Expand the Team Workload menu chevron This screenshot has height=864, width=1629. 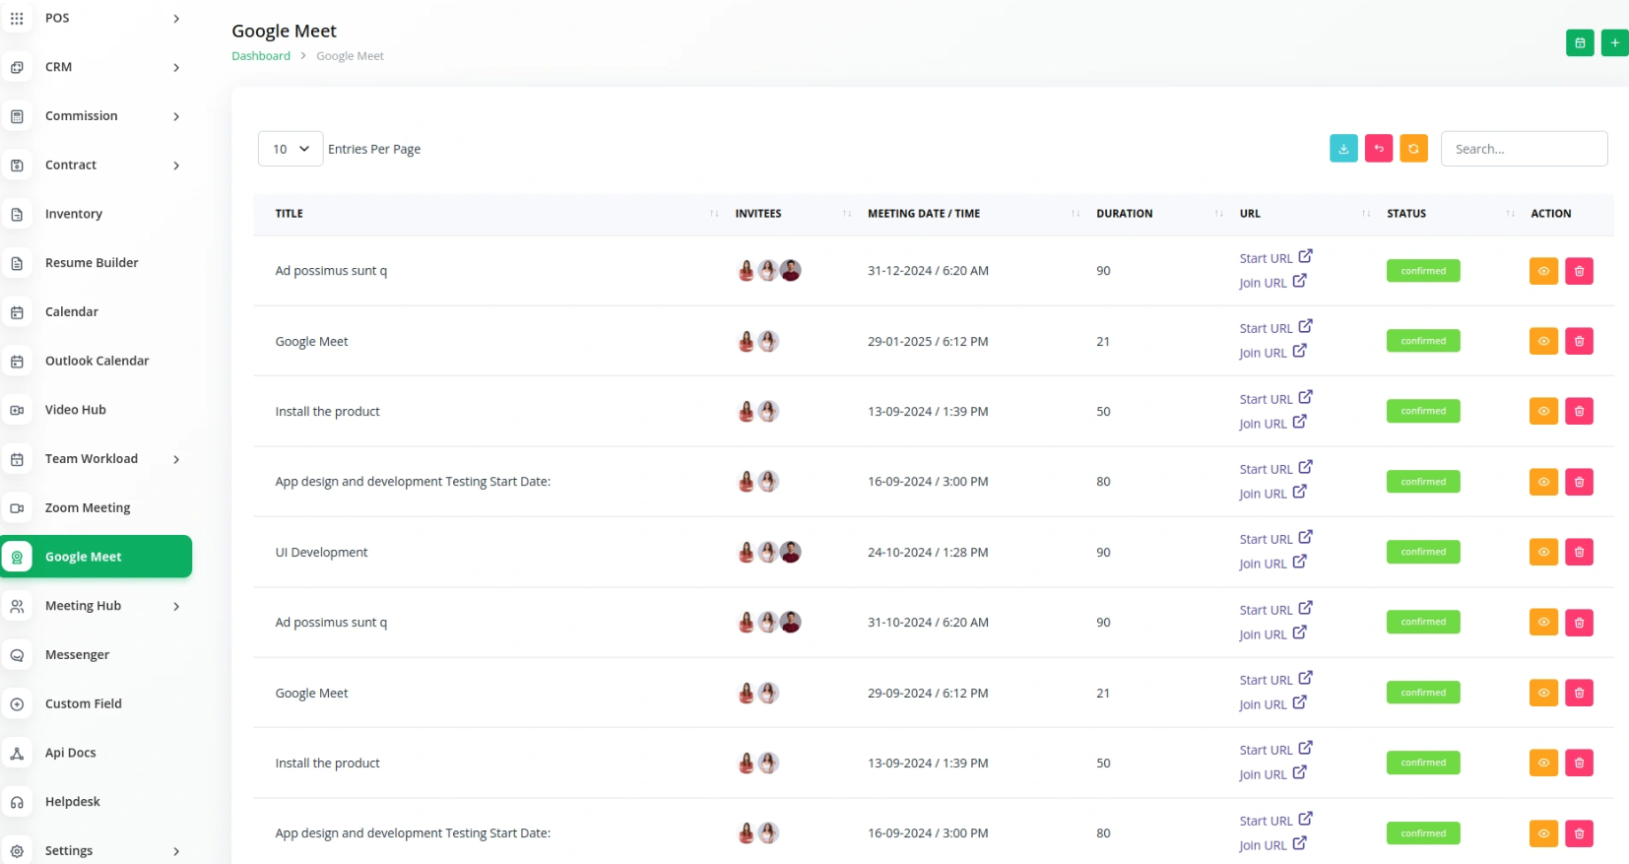pyautogui.click(x=176, y=459)
